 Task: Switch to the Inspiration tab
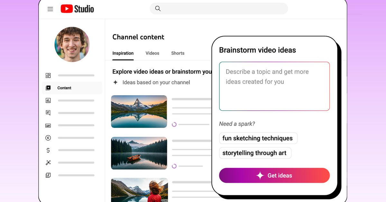coord(123,53)
